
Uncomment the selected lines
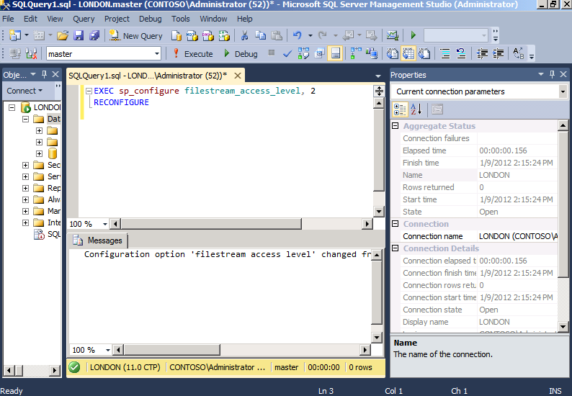[462, 53]
